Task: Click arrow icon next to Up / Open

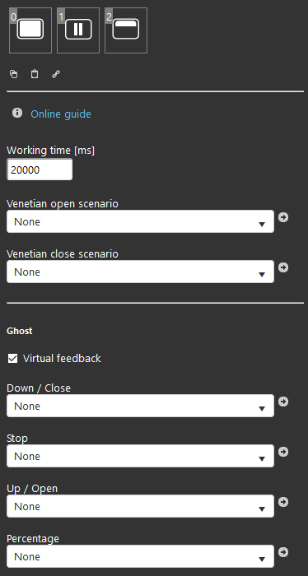Action: pyautogui.click(x=283, y=502)
